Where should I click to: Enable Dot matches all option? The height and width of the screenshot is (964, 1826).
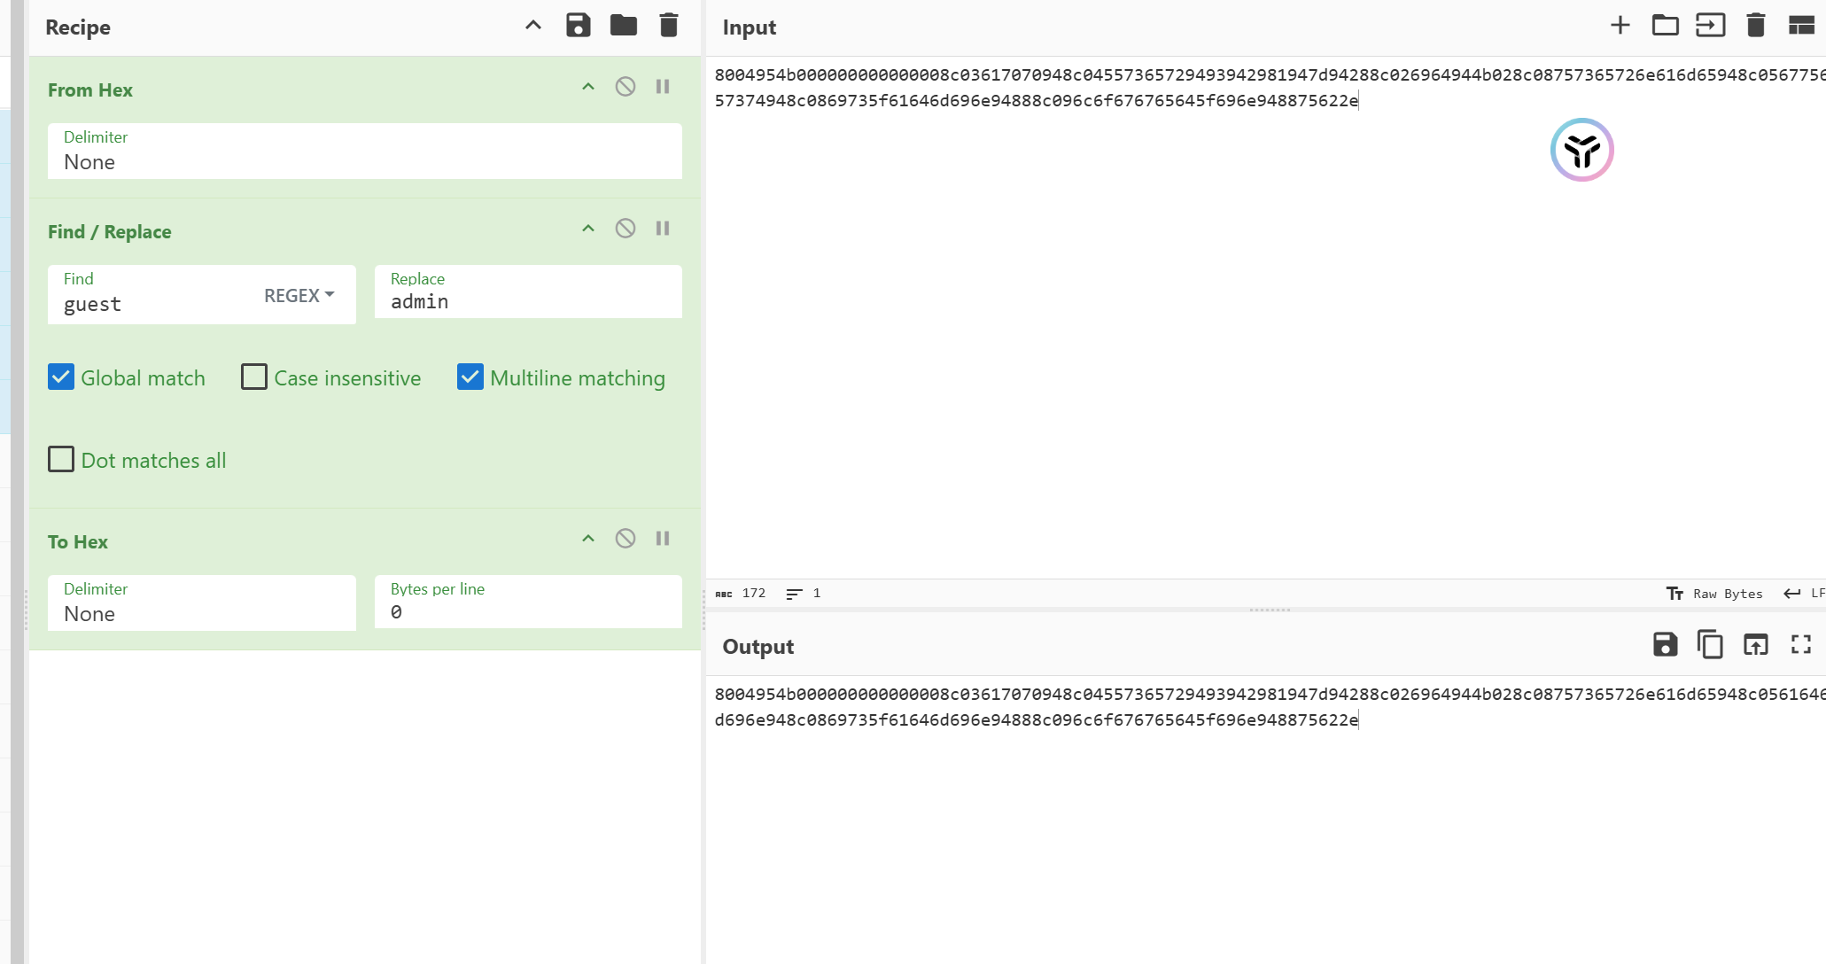click(x=61, y=460)
